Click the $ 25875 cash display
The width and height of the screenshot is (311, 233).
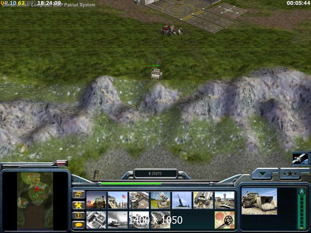[x=155, y=174]
